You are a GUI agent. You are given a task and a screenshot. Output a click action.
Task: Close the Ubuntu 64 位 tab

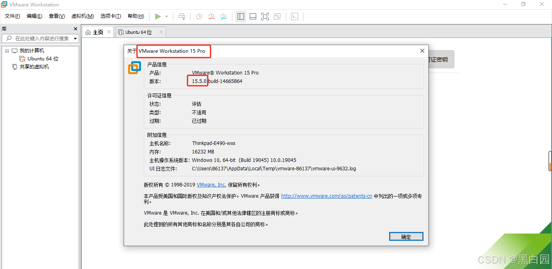[x=161, y=32]
